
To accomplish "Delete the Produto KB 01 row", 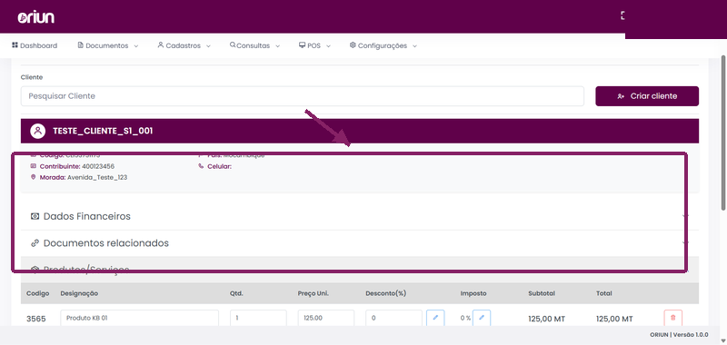I will (x=673, y=318).
